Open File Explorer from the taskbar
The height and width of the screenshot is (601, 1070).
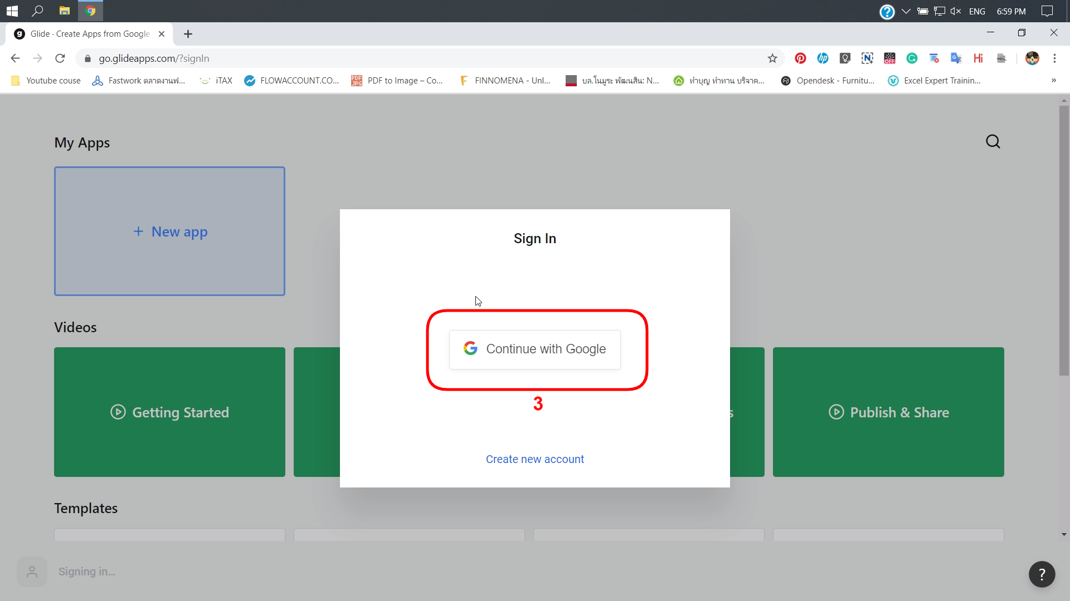[65, 11]
